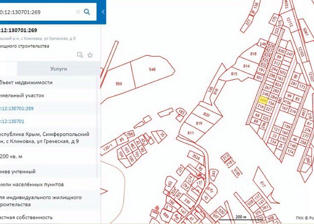Switch to the Услуги tab

58,69
